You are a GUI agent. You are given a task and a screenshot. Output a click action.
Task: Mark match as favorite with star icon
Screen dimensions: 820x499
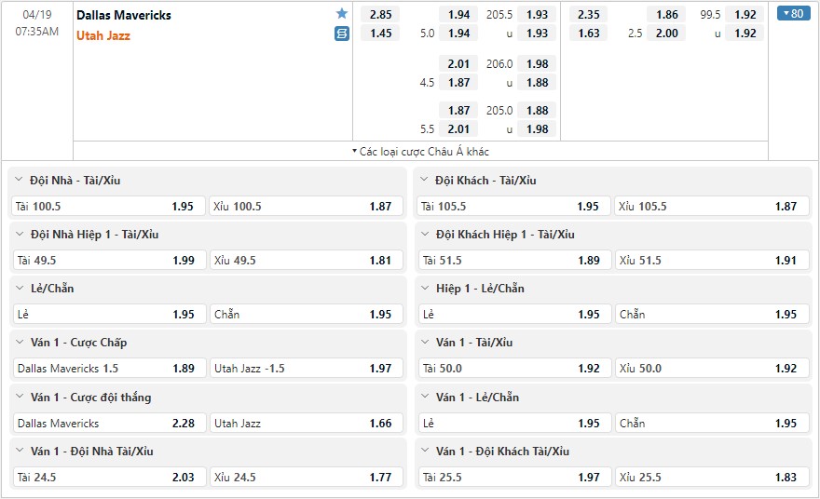pos(341,14)
